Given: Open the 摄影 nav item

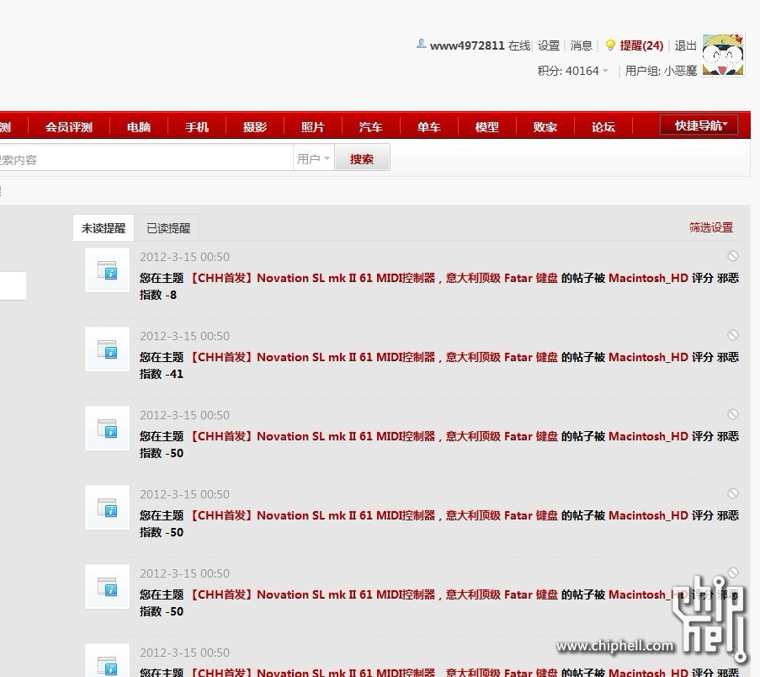Looking at the screenshot, I should pos(255,127).
